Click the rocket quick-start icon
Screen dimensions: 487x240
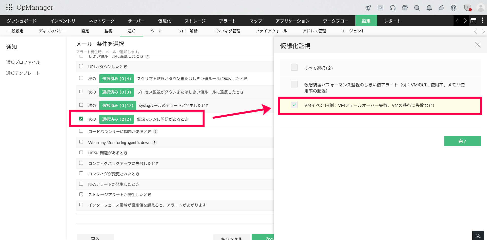pyautogui.click(x=368, y=8)
